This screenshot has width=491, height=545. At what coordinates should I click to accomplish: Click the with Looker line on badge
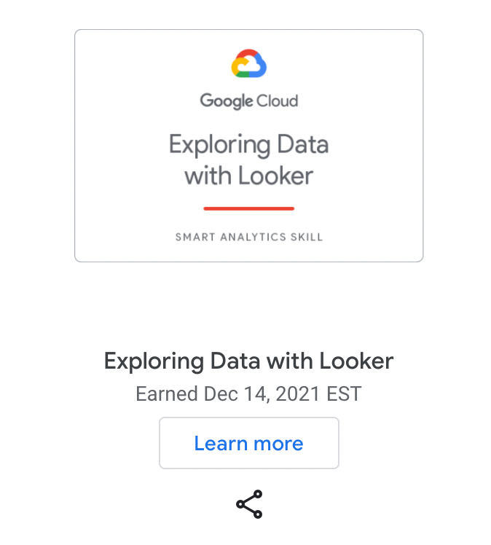249,176
